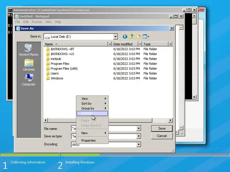The width and height of the screenshot is (230, 172).
Task: Open the Type column filter arrow
Action: [x=170, y=44]
